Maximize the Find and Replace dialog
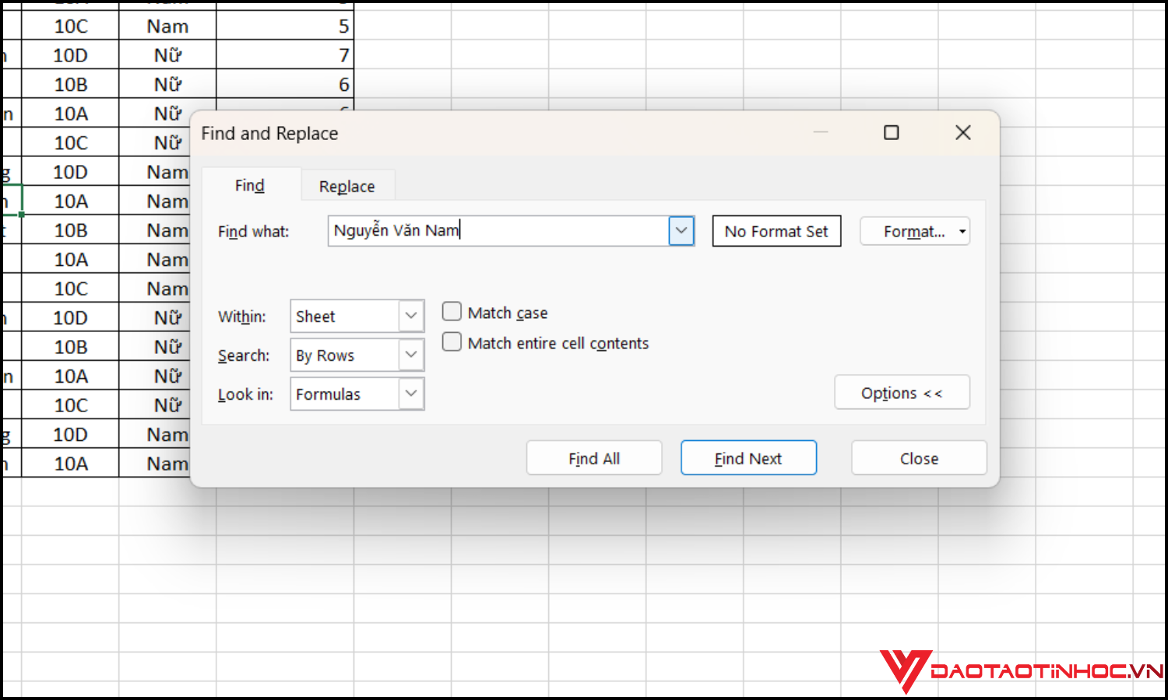The height and width of the screenshot is (700, 1168). pyautogui.click(x=891, y=133)
